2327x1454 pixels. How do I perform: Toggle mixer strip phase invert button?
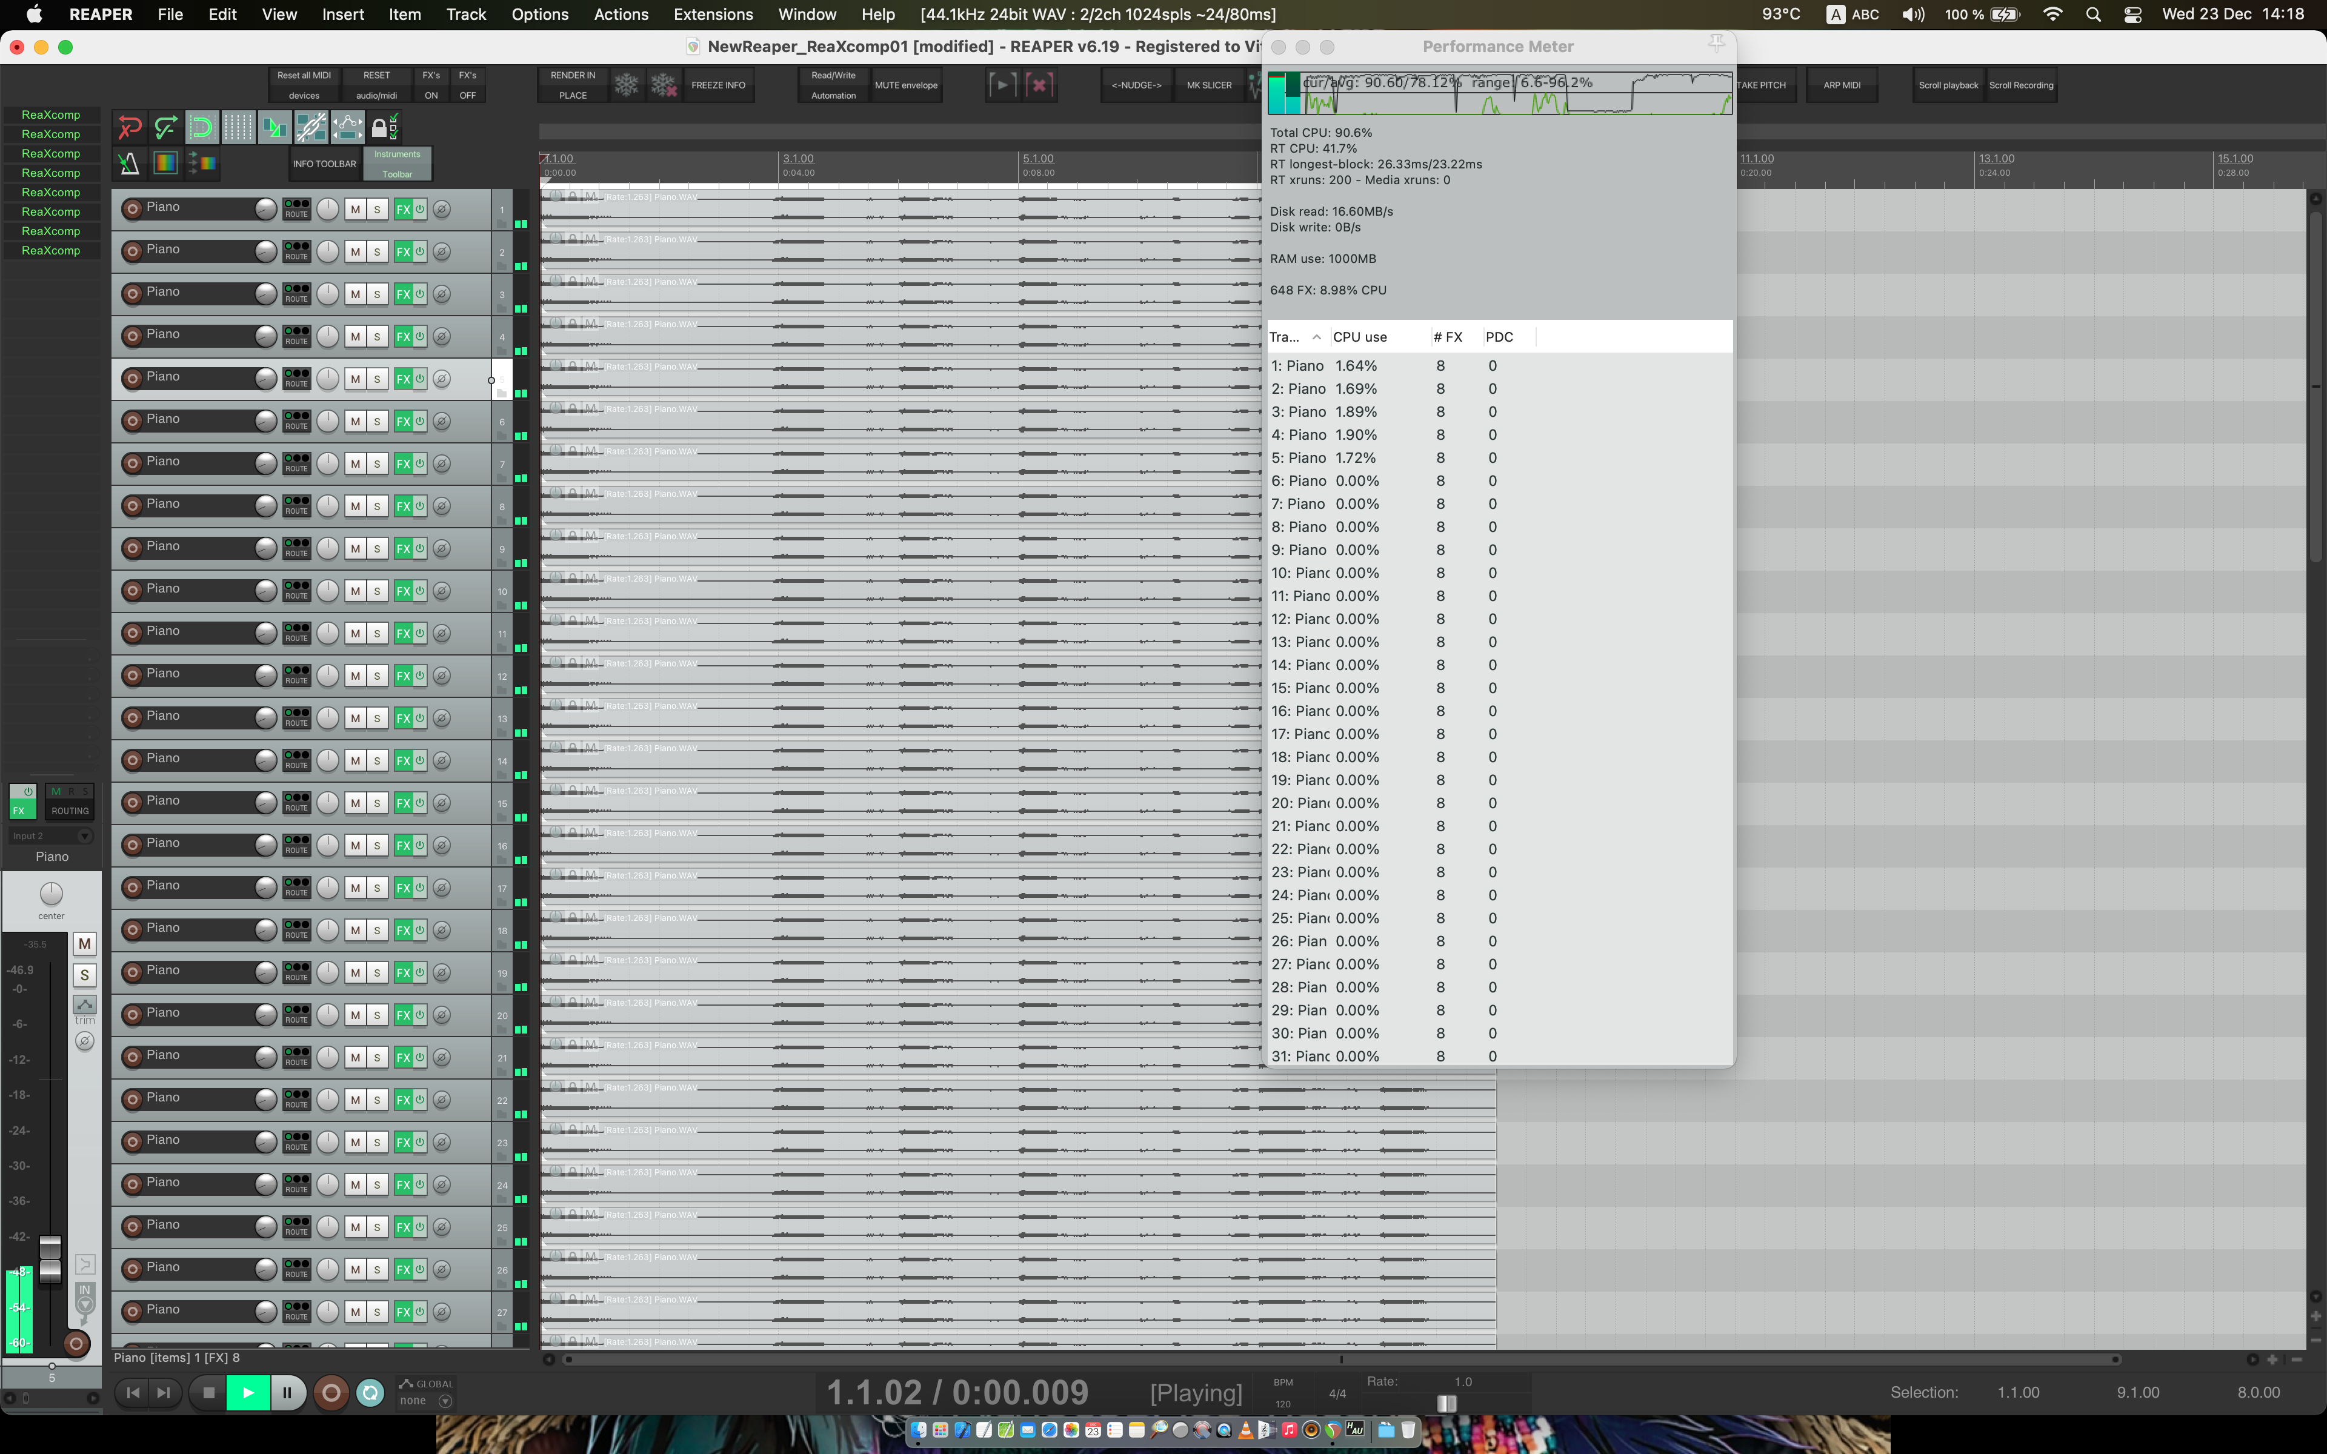[x=85, y=1041]
